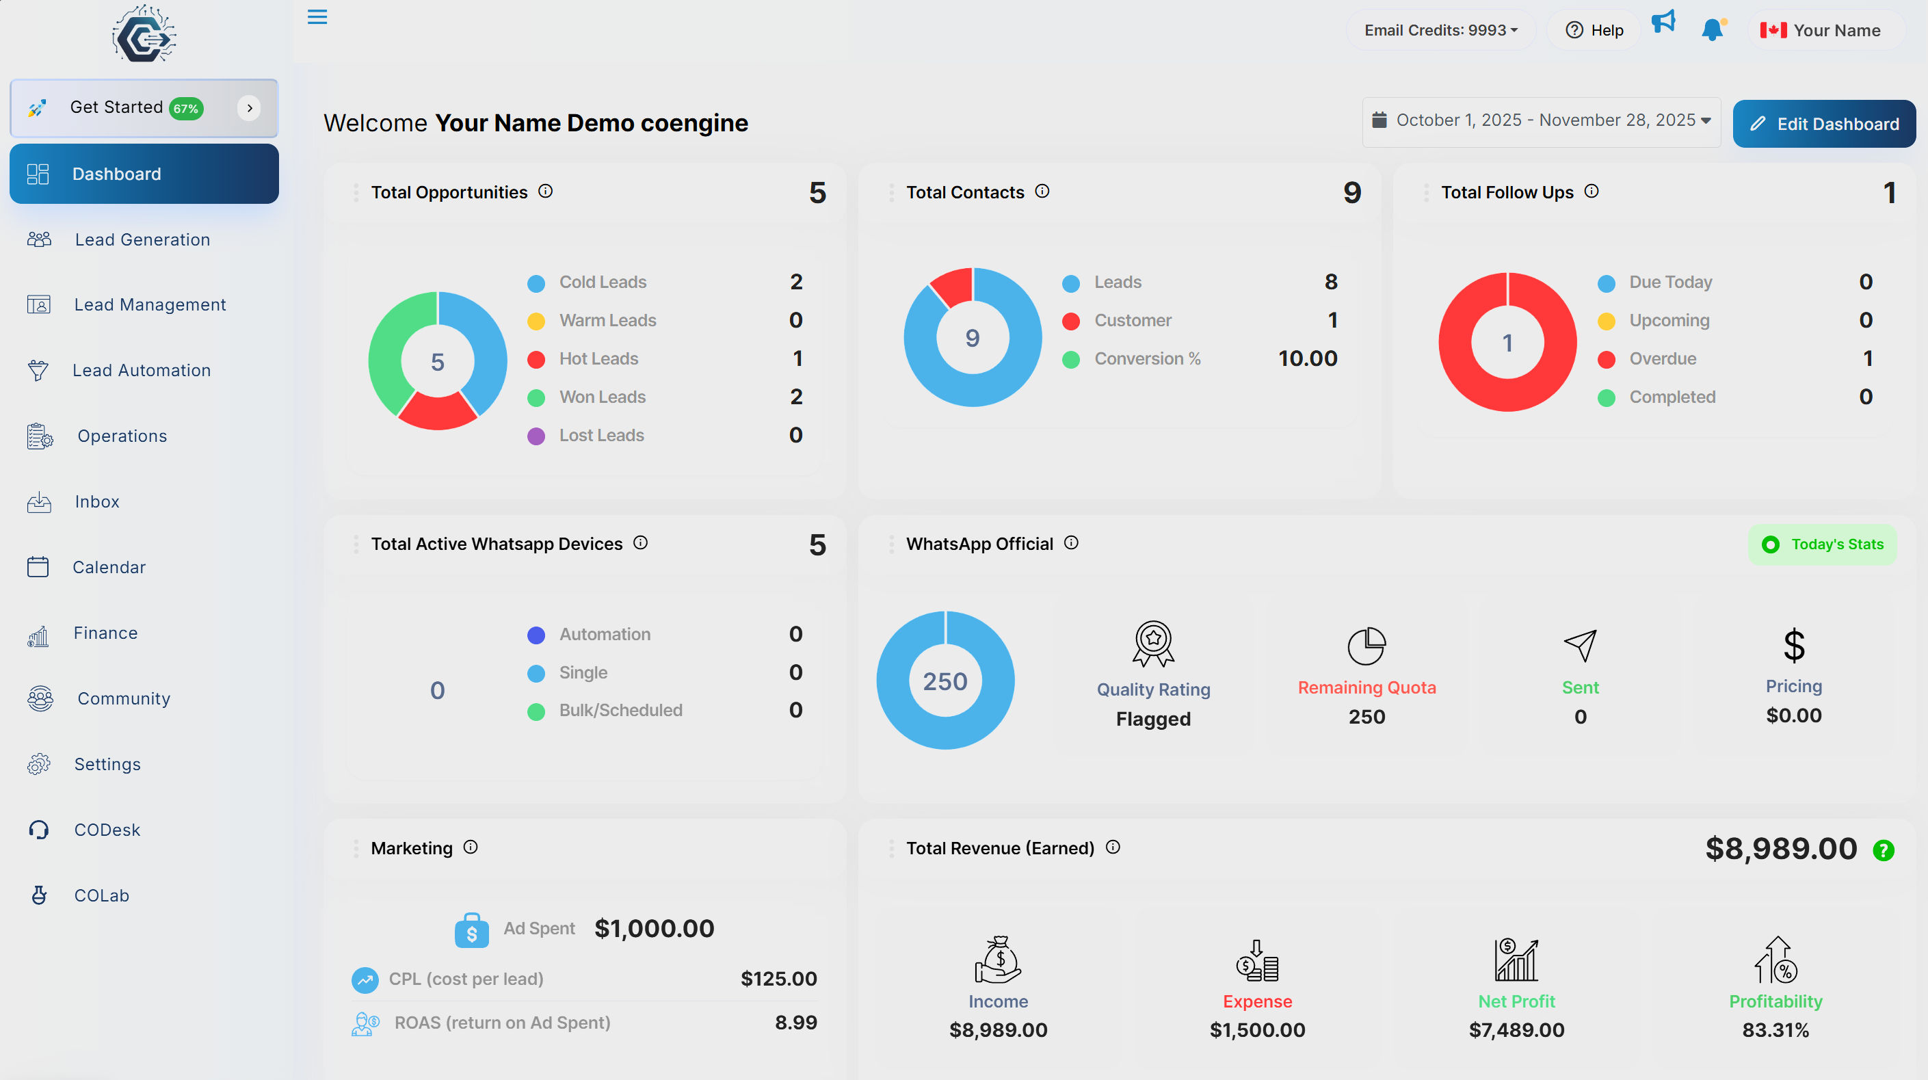Open the Lead Automation funnel icon
Image resolution: width=1928 pixels, height=1080 pixels.
coord(38,371)
